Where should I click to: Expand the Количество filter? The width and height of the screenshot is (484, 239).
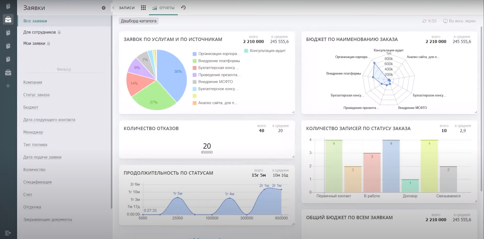coord(34,170)
